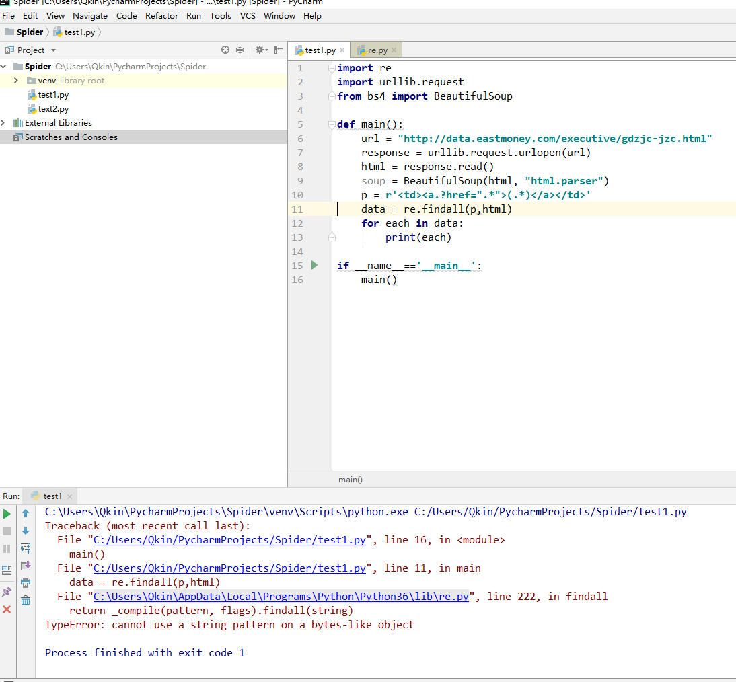This screenshot has height=682, width=736.
Task: Collapse the def main() fold marker
Action: click(x=331, y=124)
